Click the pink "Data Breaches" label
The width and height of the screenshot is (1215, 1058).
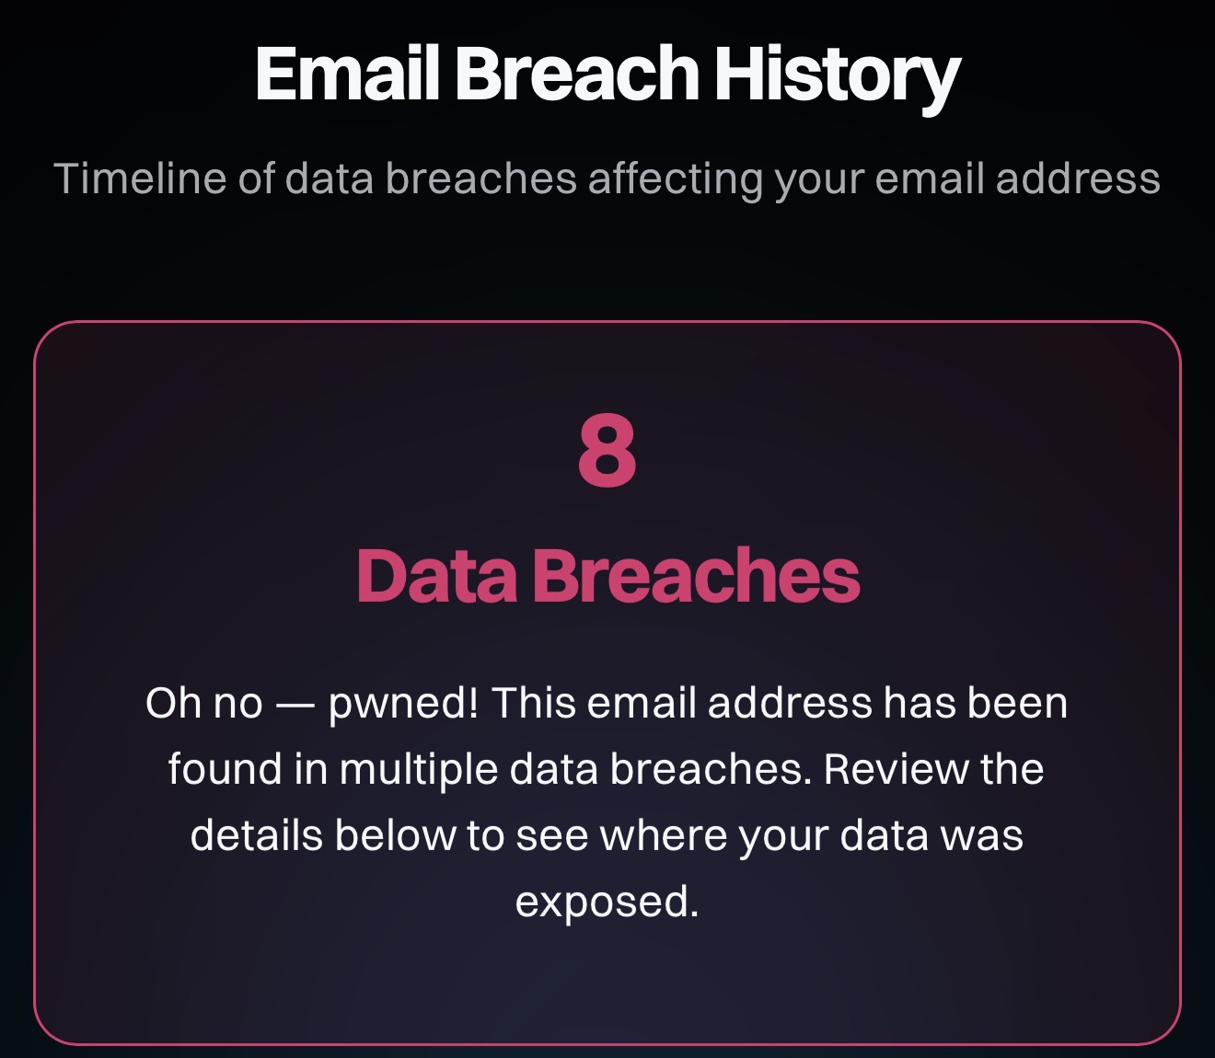(607, 576)
